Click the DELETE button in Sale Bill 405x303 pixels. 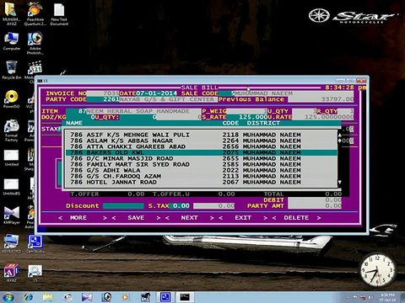coord(296,218)
